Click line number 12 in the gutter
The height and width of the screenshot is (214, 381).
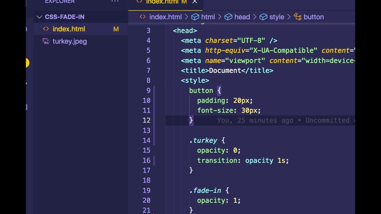click(146, 120)
